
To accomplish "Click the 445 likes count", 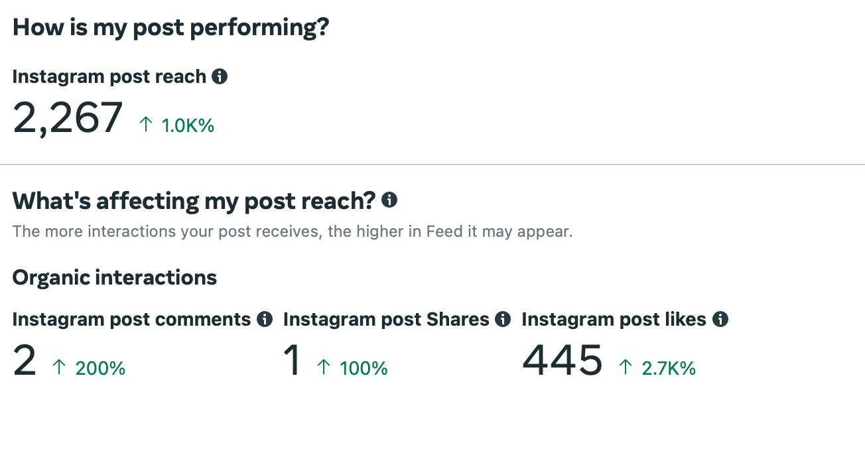I will coord(563,361).
